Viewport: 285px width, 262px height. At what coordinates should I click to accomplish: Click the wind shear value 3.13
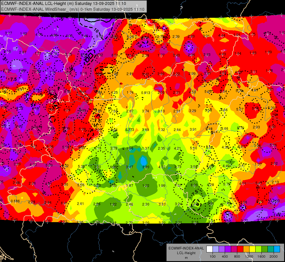(161, 111)
